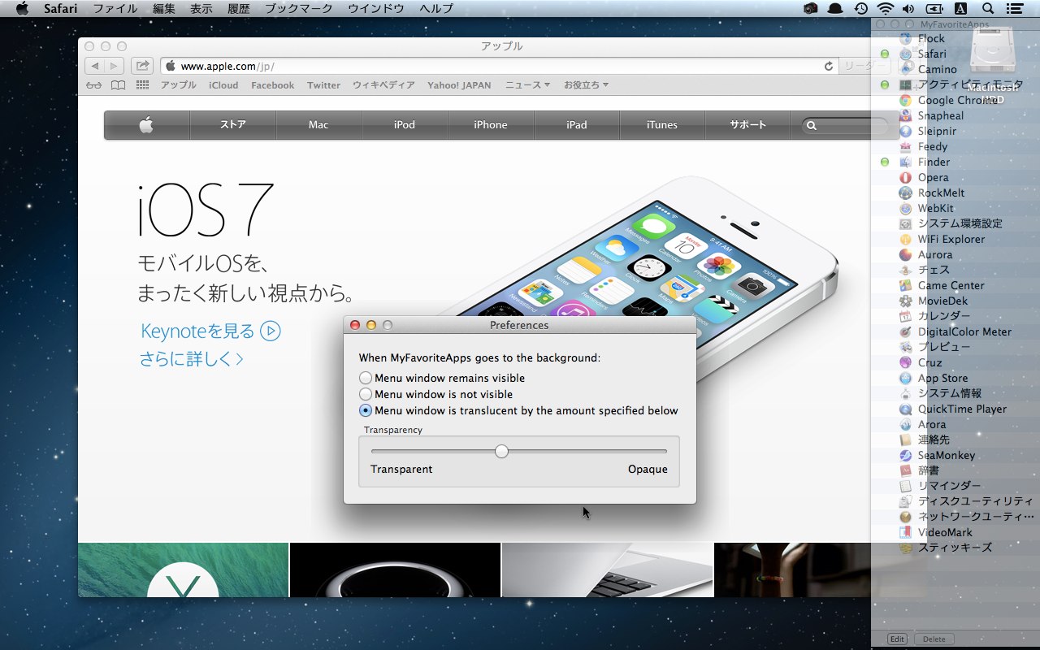The height and width of the screenshot is (650, 1040).
Task: Open the 編集 menu
Action: [163, 9]
